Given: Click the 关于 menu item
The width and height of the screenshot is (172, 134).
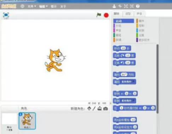Looking at the screenshot, I should pos(63,6).
